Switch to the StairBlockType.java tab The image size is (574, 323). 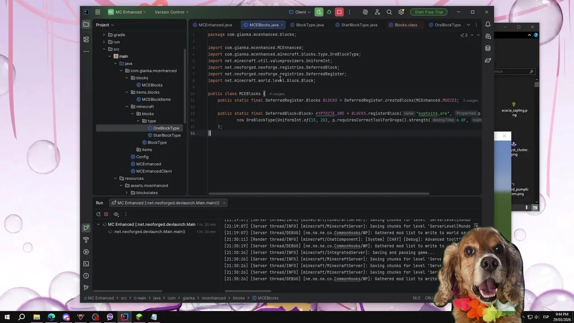click(x=356, y=25)
